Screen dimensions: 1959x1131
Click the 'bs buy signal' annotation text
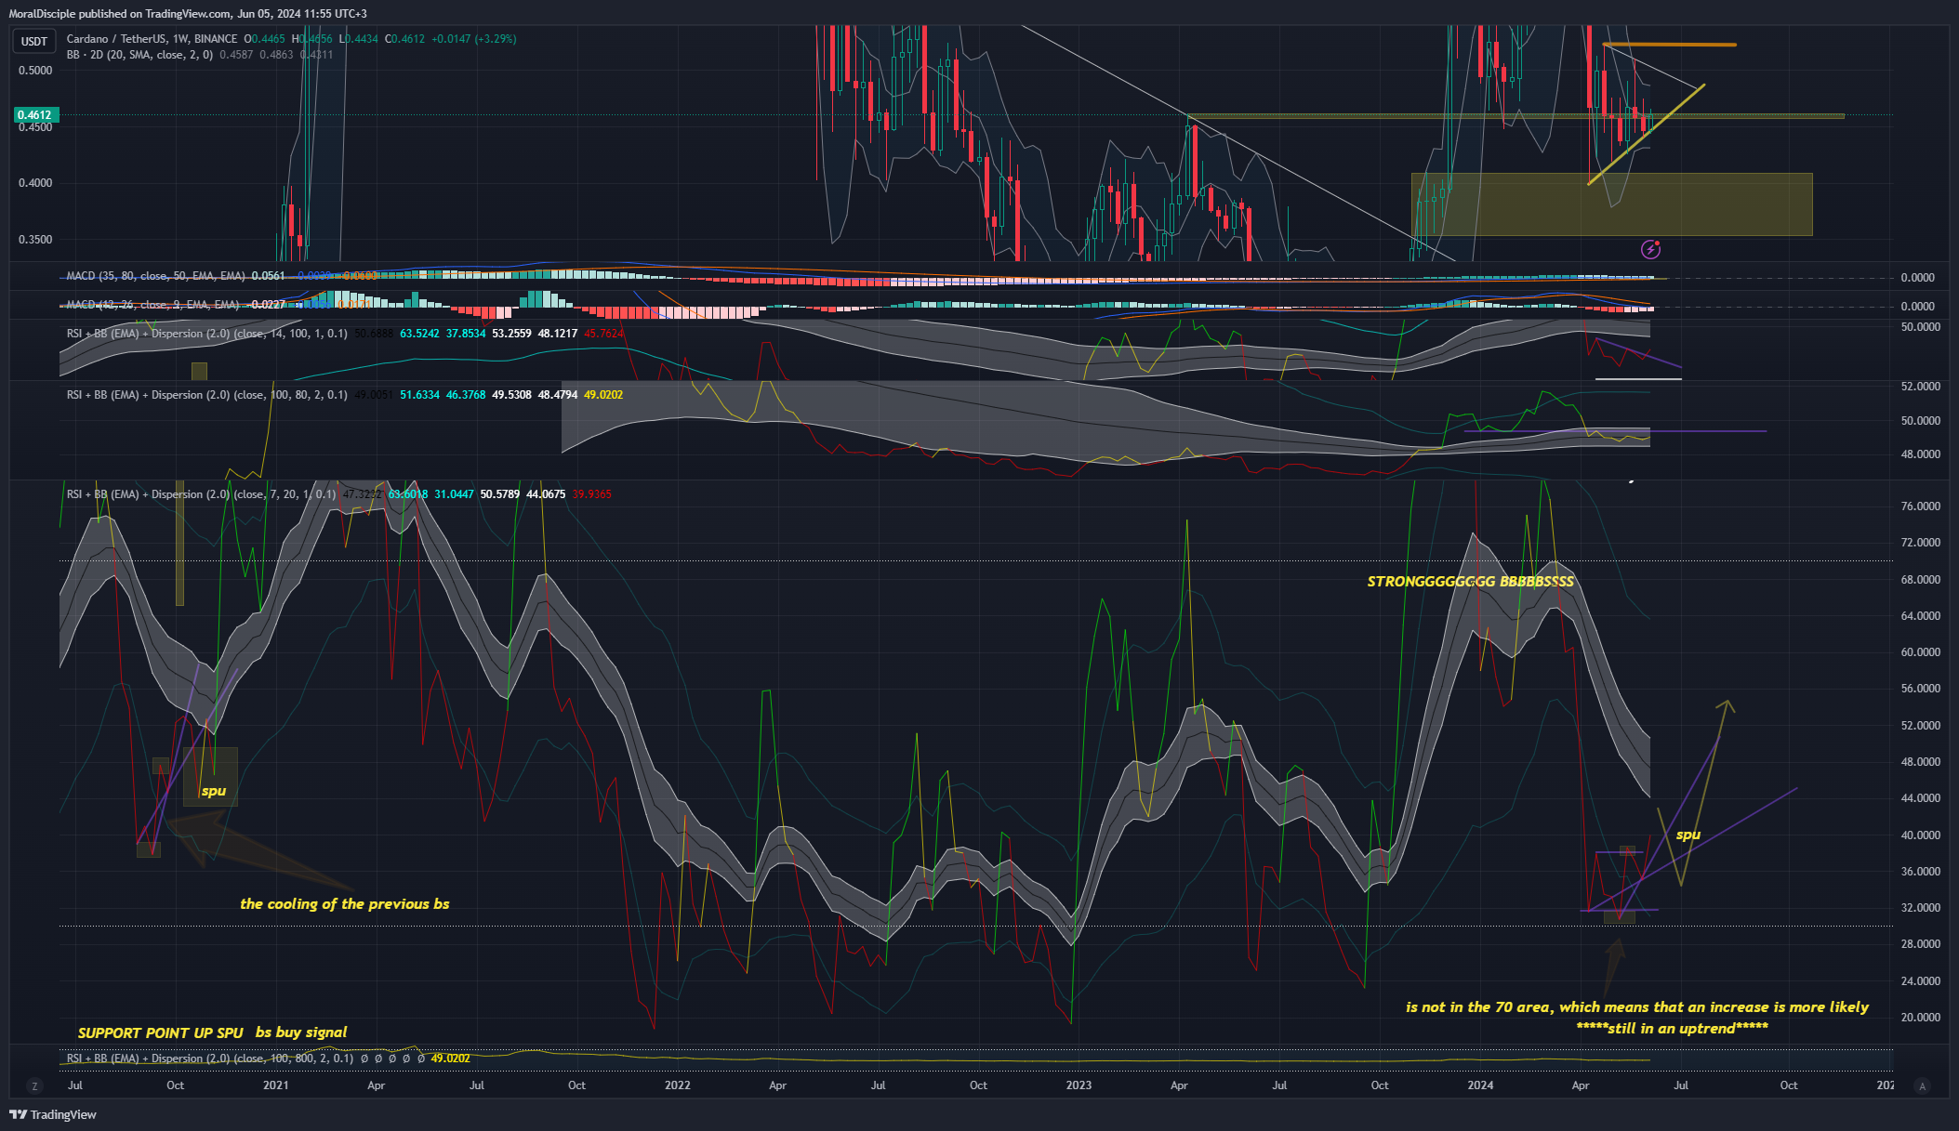pos(301,1032)
